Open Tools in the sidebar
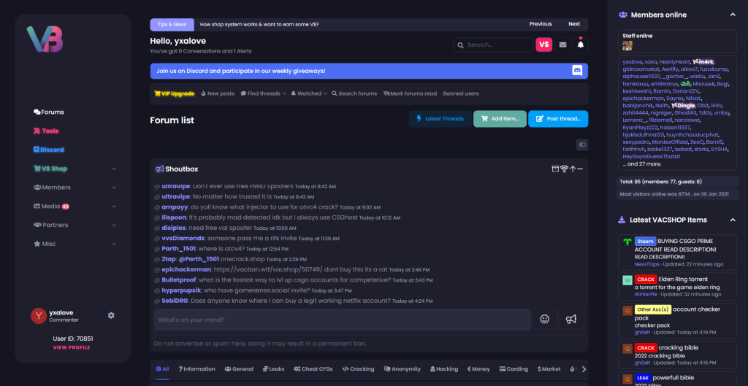This screenshot has width=748, height=386. (46, 131)
